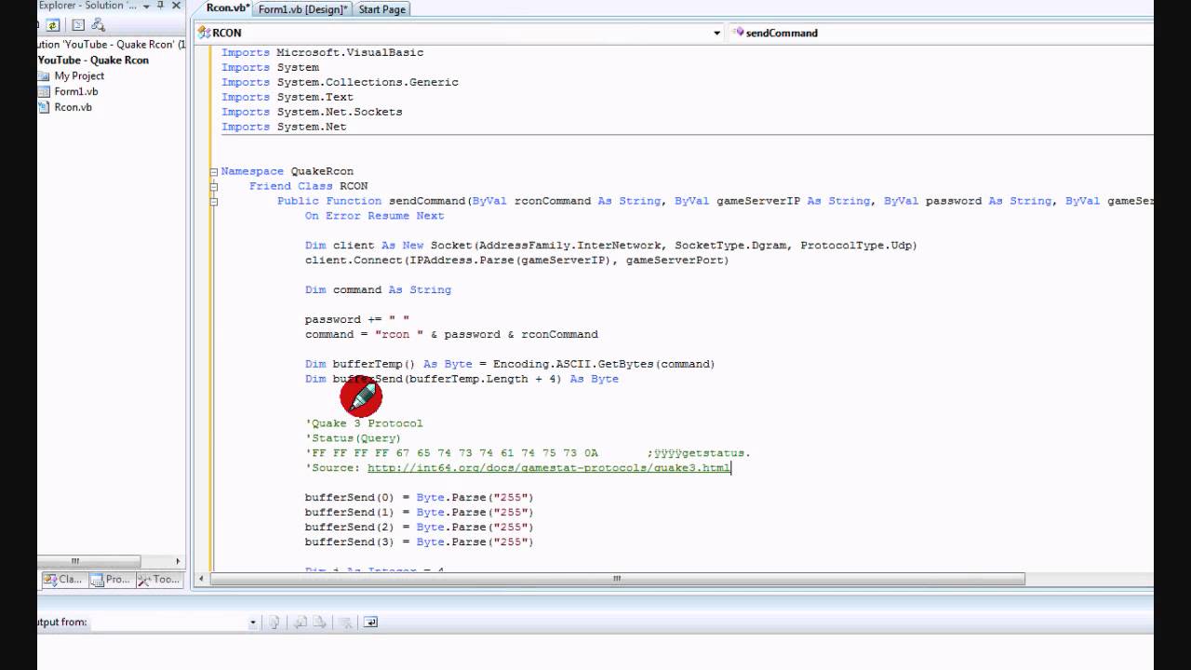Click 'password += " "' code line

point(357,319)
